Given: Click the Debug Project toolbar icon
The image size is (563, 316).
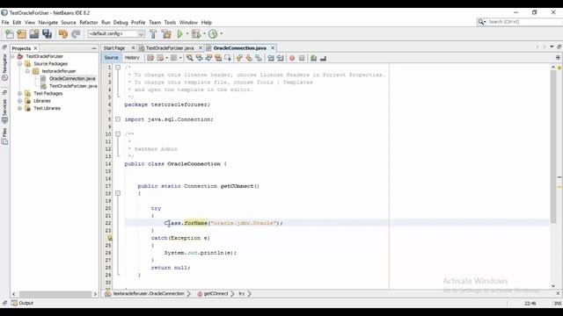Looking at the screenshot, I should tap(196, 34).
